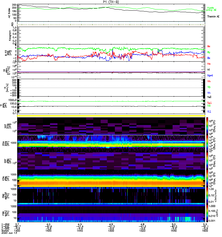Image resolution: width=222 pixels, height=237 pixels.
Task: Select the Themis AE legend label
Action: coord(213,17)
